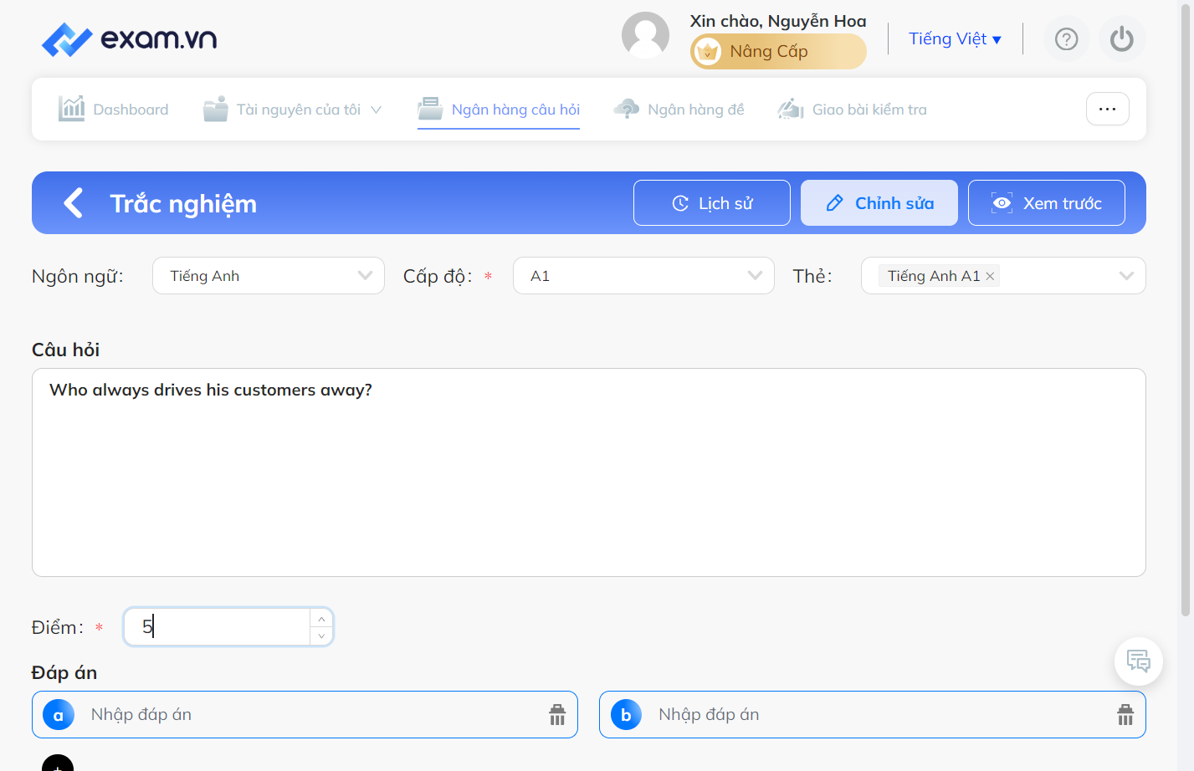Switch to Ngân hàng câu hỏi tab
Screen dimensions: 1194x771
[x=499, y=110]
